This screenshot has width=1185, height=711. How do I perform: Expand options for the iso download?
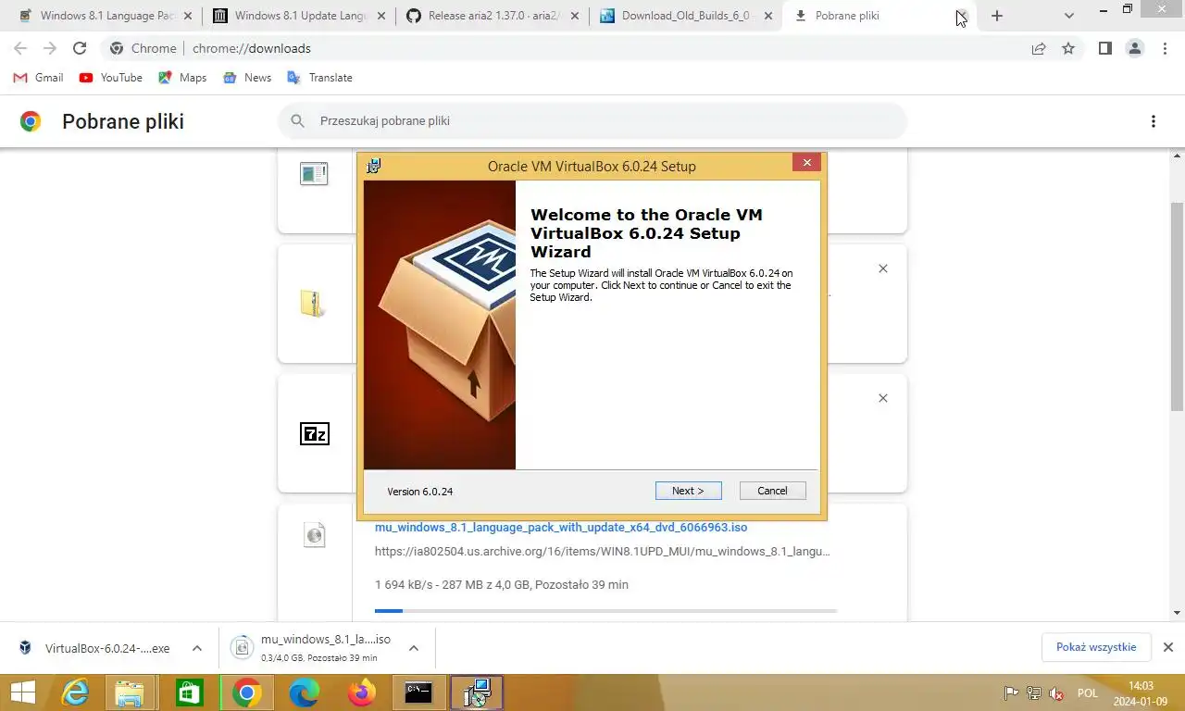[x=414, y=648]
